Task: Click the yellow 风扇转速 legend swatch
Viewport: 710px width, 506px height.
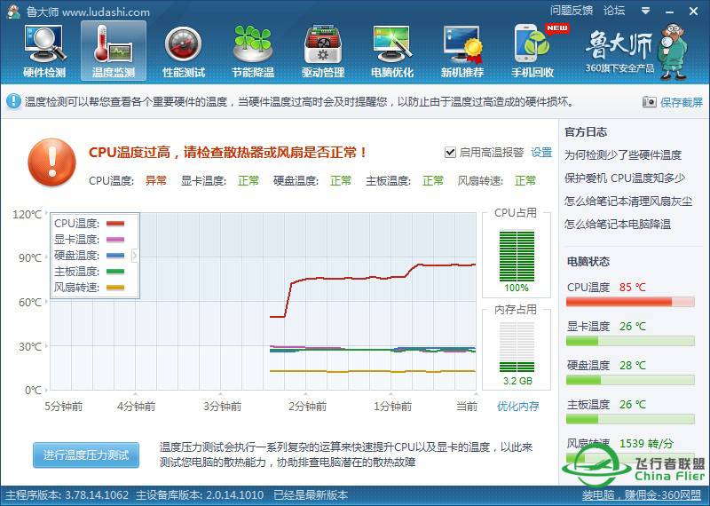Action: (x=115, y=288)
